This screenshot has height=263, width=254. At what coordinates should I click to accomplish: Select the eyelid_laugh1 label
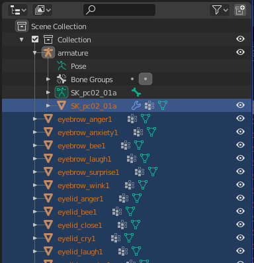pos(80,252)
